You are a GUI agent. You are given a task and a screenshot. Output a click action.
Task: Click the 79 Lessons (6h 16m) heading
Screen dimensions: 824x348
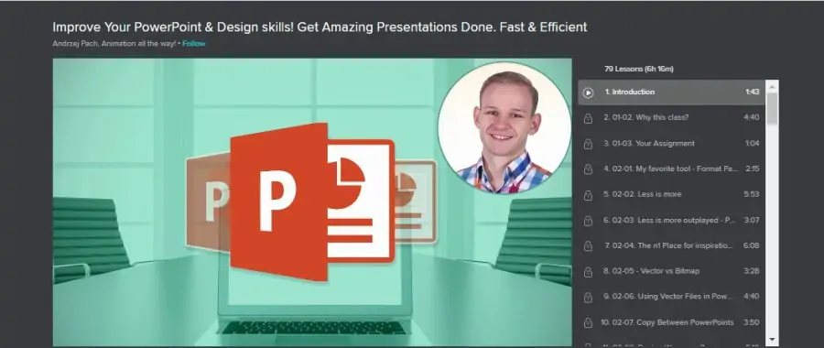click(x=638, y=69)
